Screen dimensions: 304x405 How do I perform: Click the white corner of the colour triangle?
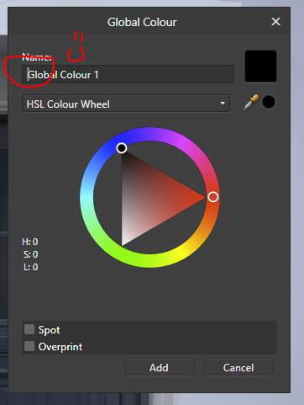pyautogui.click(x=123, y=243)
